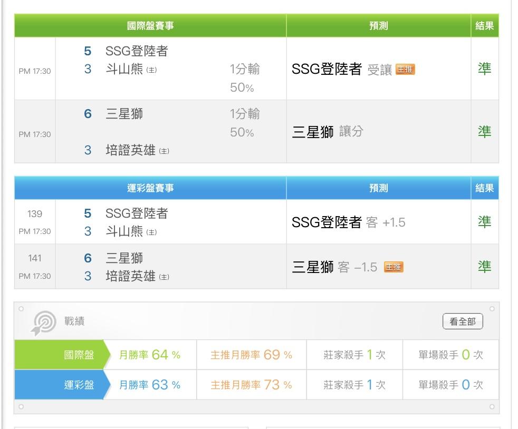Select the 國際盤 record tab

click(62, 355)
